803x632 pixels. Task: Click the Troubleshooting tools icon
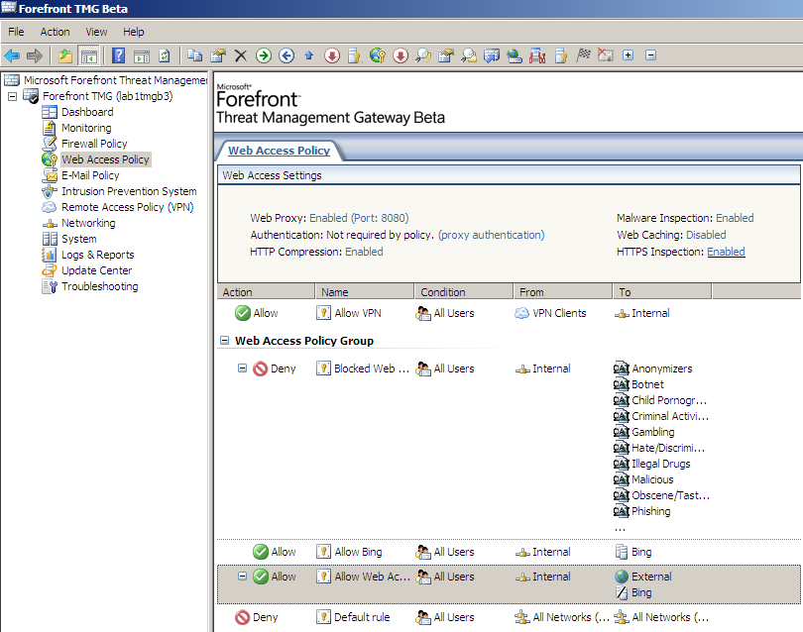(50, 286)
